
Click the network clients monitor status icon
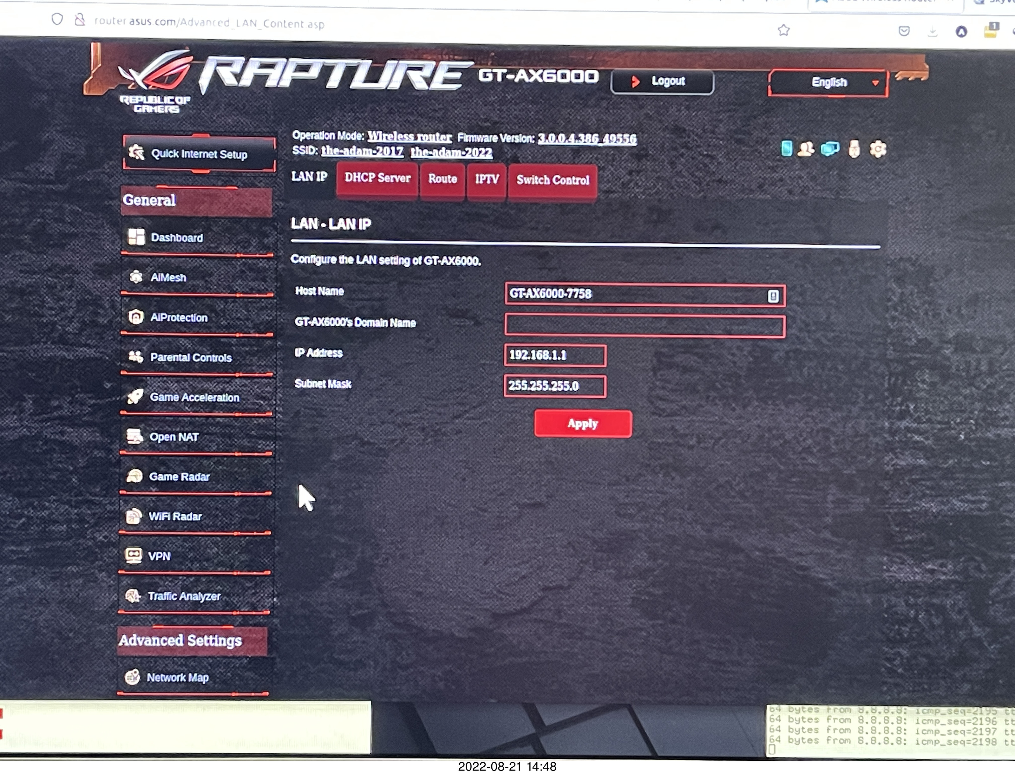tap(830, 149)
